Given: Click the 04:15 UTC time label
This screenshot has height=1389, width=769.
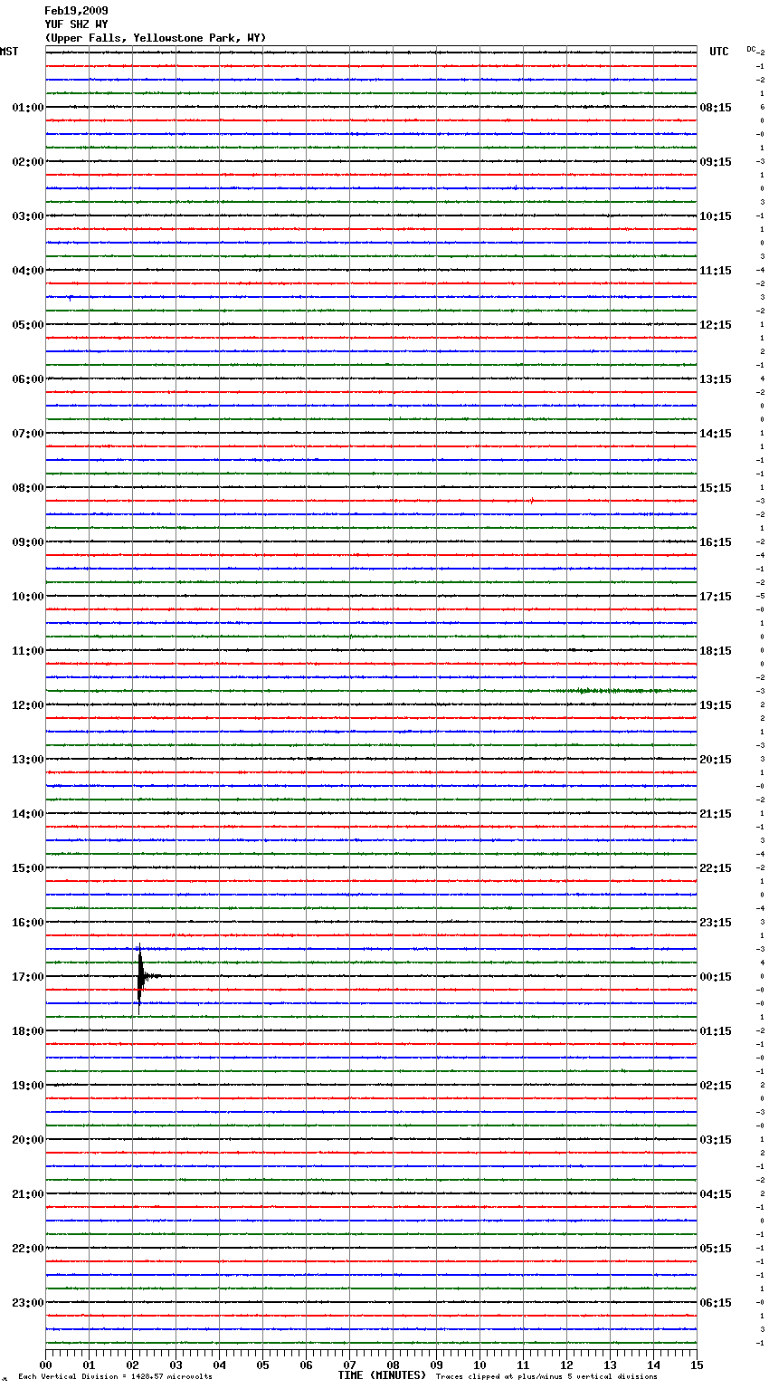Looking at the screenshot, I should click(716, 1194).
